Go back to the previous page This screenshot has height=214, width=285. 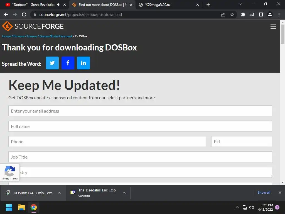[6, 14]
